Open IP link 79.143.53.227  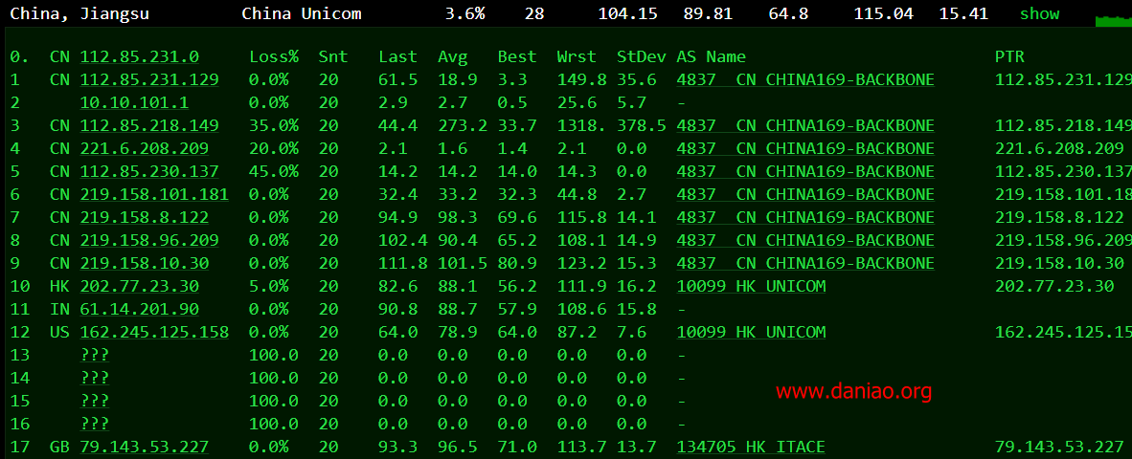[x=145, y=448]
